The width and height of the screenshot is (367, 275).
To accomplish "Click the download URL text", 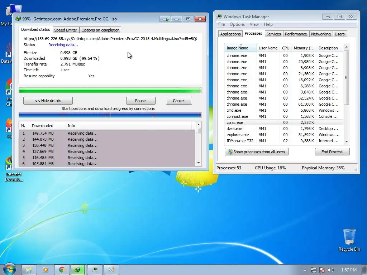I will (110, 39).
